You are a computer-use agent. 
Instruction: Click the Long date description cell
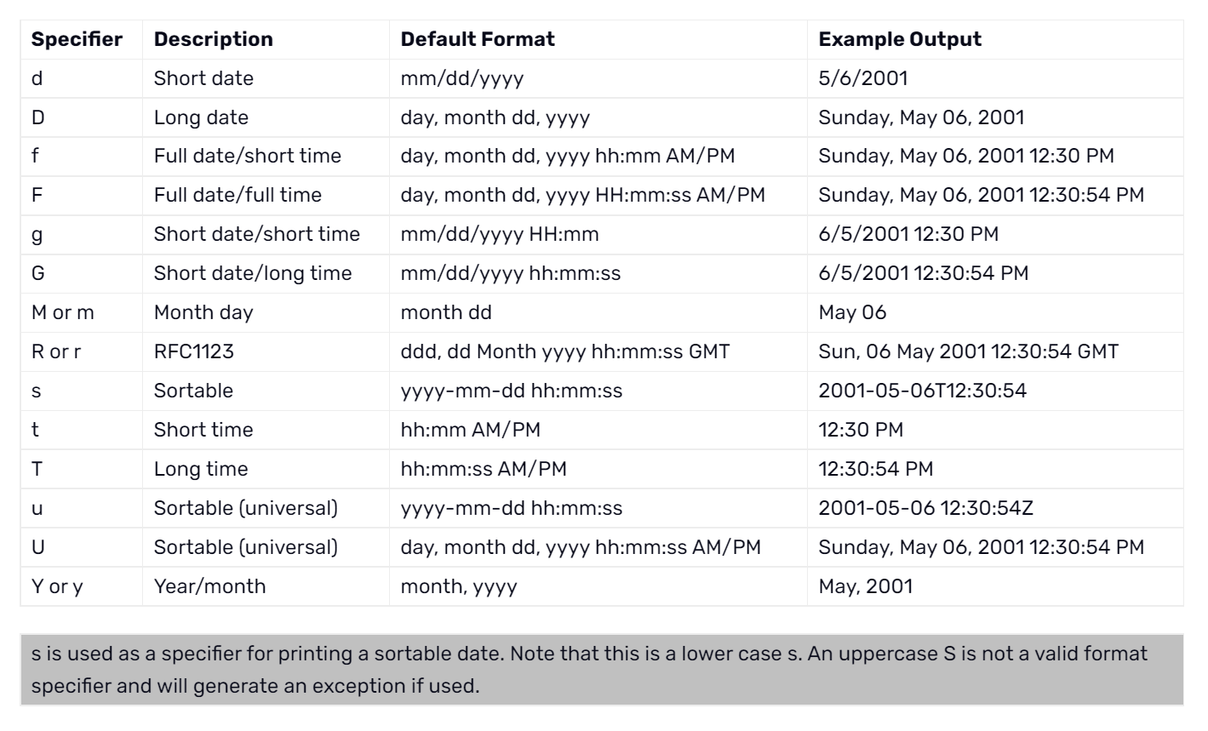(x=266, y=117)
